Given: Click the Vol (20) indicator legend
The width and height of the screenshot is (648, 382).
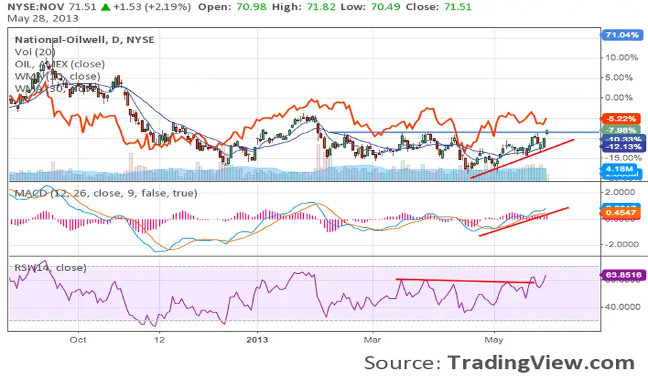Looking at the screenshot, I should 35,52.
